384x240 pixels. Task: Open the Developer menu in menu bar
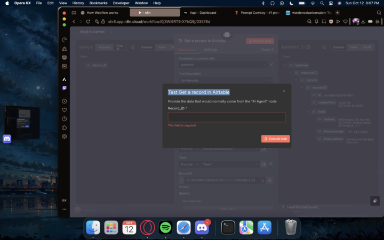(121, 3)
